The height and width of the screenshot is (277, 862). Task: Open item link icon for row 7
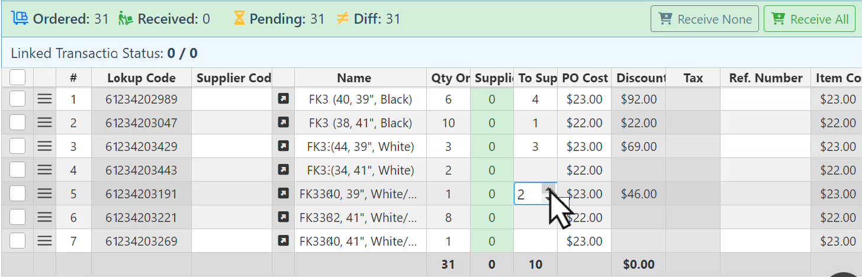[x=284, y=241]
